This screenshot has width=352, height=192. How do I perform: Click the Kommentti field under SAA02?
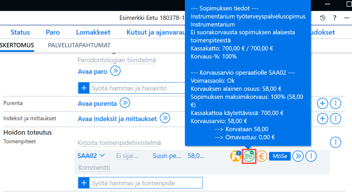tap(94, 167)
